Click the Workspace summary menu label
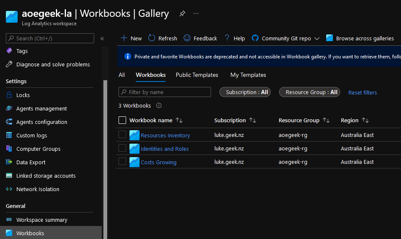Image resolution: width=401 pixels, height=239 pixels. pyautogui.click(x=42, y=220)
